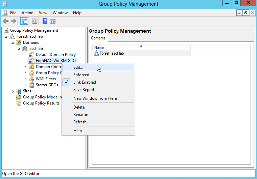The width and height of the screenshot is (257, 179).
Task: Close the Group Policy Management window
Action: tap(249, 3)
